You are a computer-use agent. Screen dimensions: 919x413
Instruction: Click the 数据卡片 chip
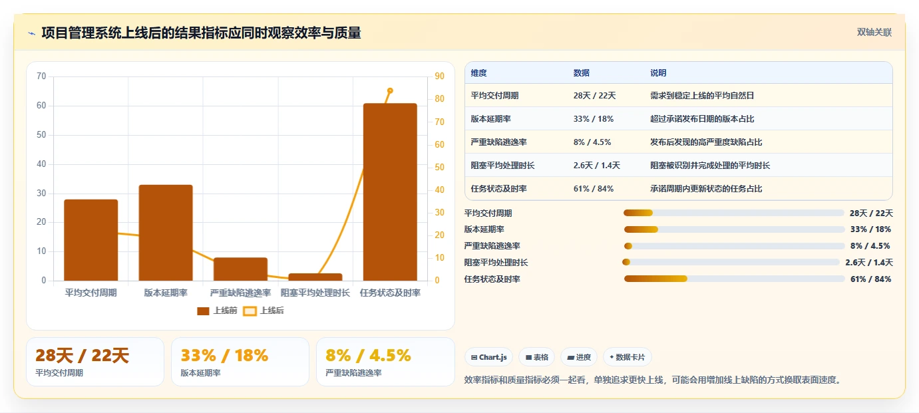pos(628,357)
